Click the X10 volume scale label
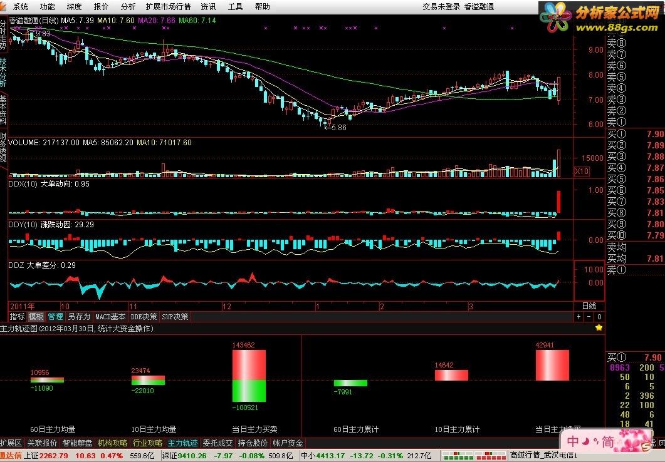 [x=582, y=171]
